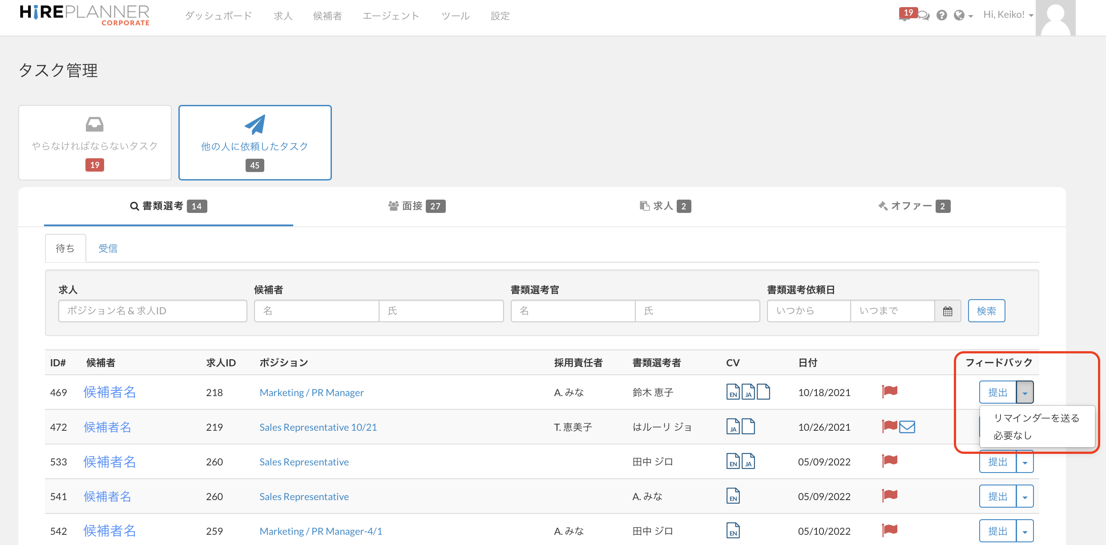Click the red flag on row 533

point(890,461)
